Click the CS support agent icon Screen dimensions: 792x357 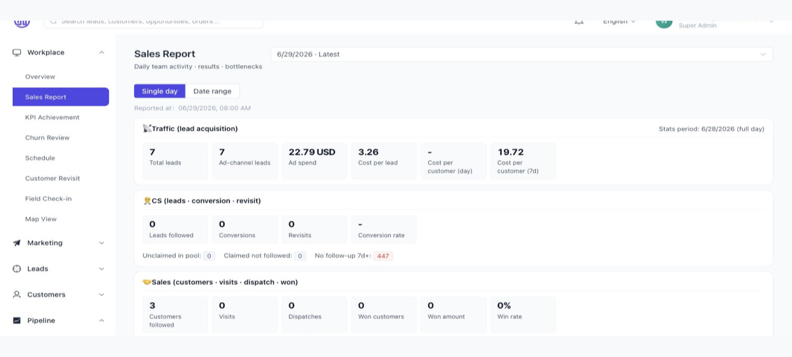pos(147,201)
